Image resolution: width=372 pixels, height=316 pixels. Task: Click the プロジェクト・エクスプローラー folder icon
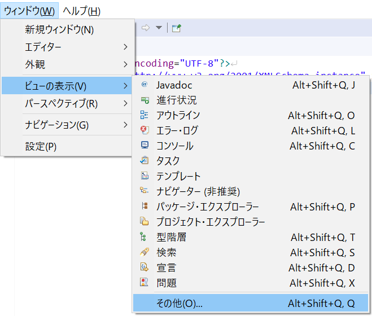tap(145, 221)
